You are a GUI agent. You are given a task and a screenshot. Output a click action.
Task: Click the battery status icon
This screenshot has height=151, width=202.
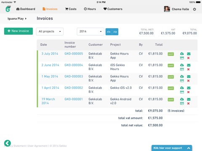tap(198, 2)
